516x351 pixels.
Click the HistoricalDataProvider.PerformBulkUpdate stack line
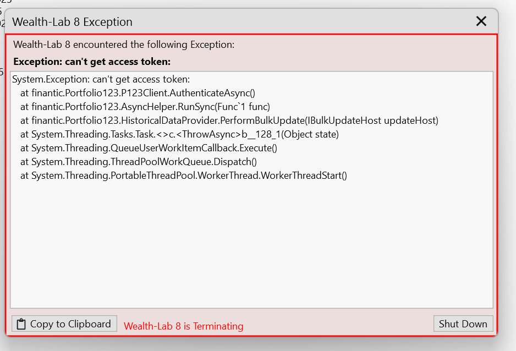coord(229,120)
